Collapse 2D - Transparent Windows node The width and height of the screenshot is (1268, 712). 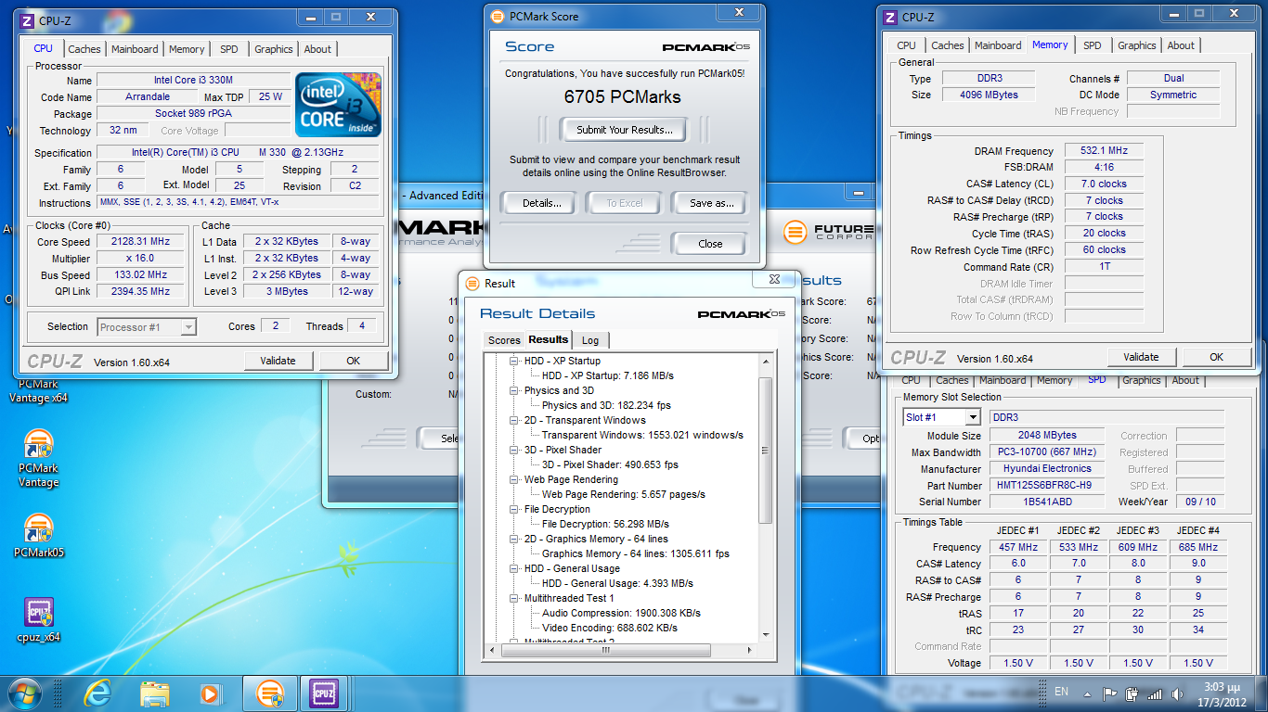tap(515, 420)
